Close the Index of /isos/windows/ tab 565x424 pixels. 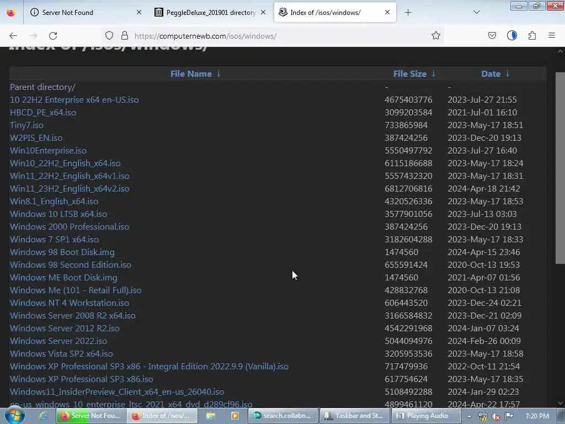coord(387,13)
